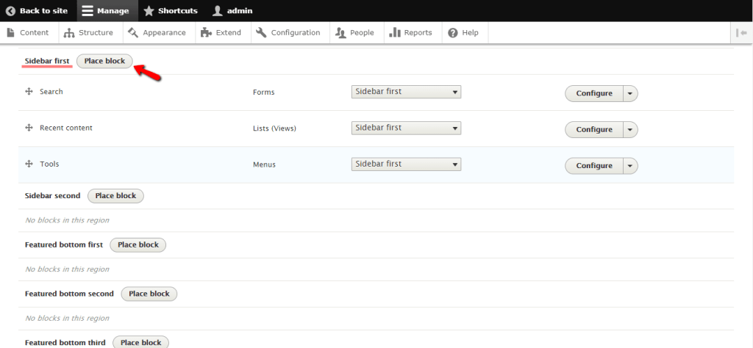Viewport: 753px width, 348px height.
Task: Click Place block for Sidebar second
Action: click(115, 195)
